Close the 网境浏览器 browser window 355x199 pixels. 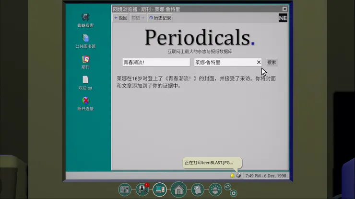pyautogui.click(x=284, y=9)
